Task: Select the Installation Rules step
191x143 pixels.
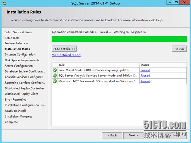Action: 17,49
